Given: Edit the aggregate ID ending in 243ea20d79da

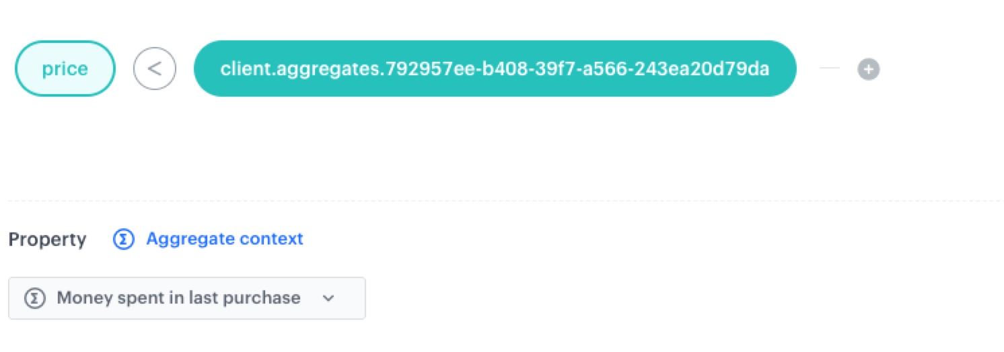Looking at the screenshot, I should [495, 69].
